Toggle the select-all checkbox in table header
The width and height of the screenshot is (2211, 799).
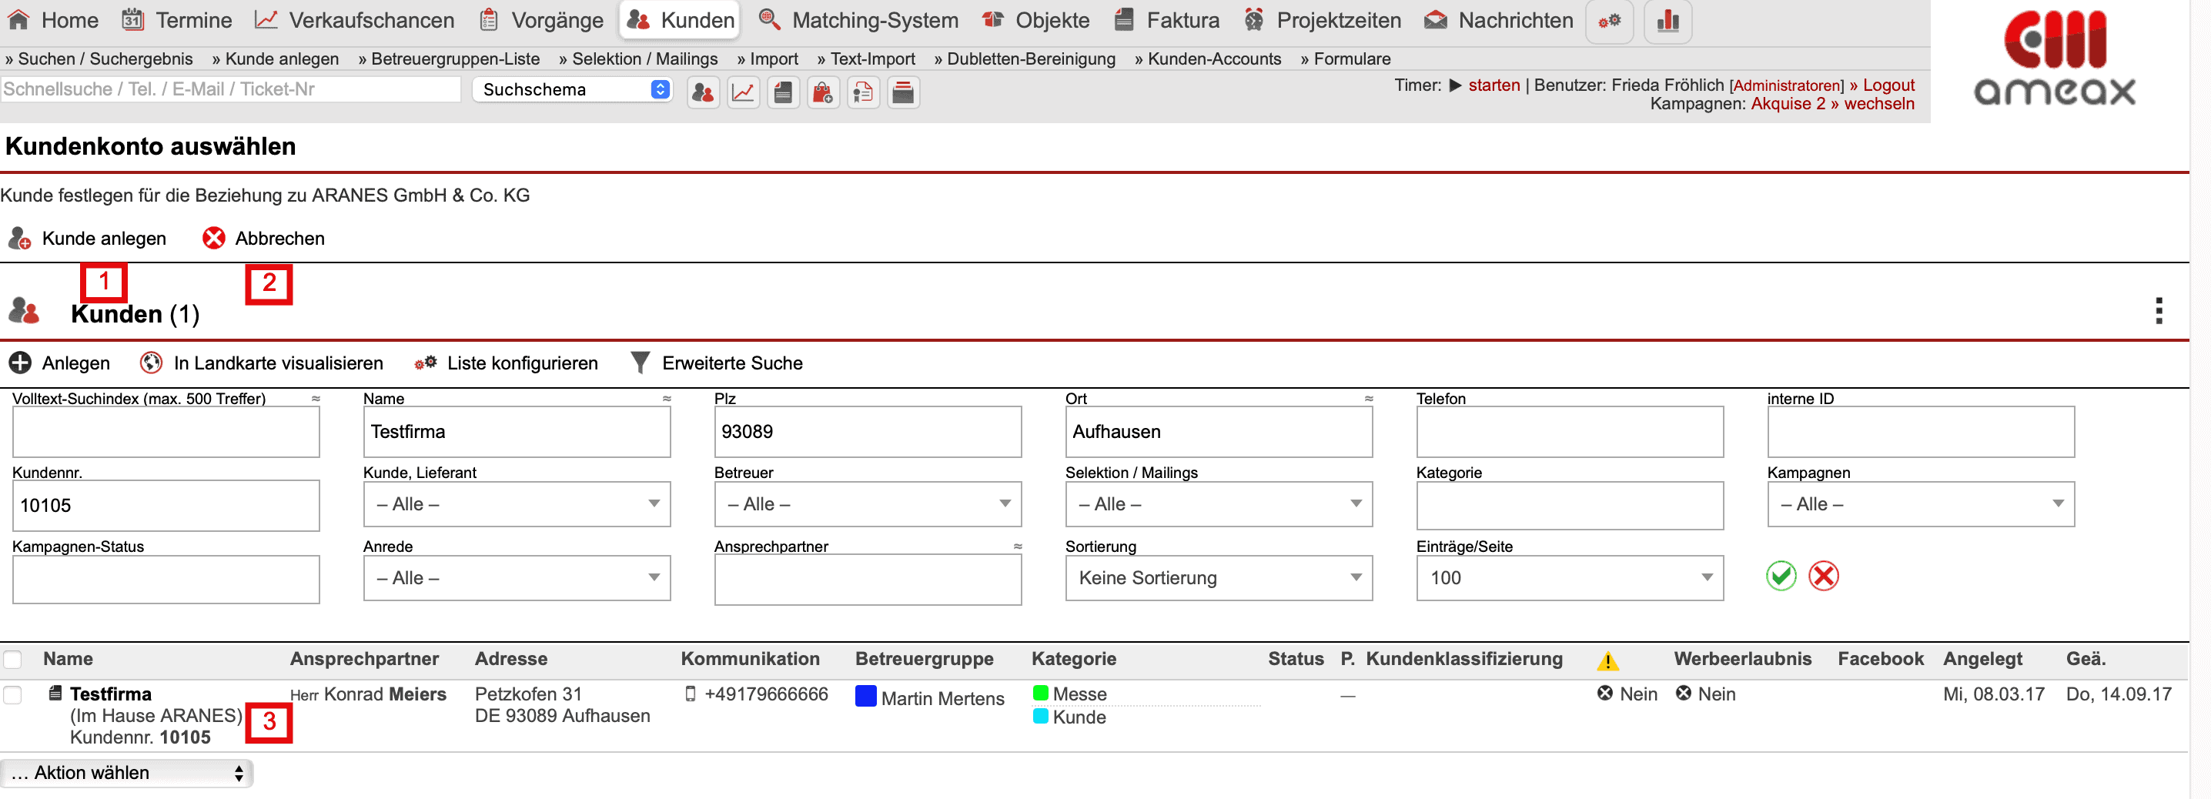(x=13, y=659)
